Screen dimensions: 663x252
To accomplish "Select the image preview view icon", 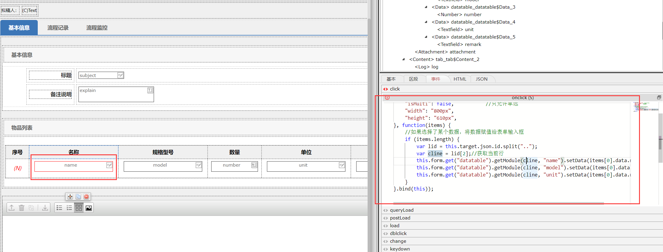I will 89,208.
